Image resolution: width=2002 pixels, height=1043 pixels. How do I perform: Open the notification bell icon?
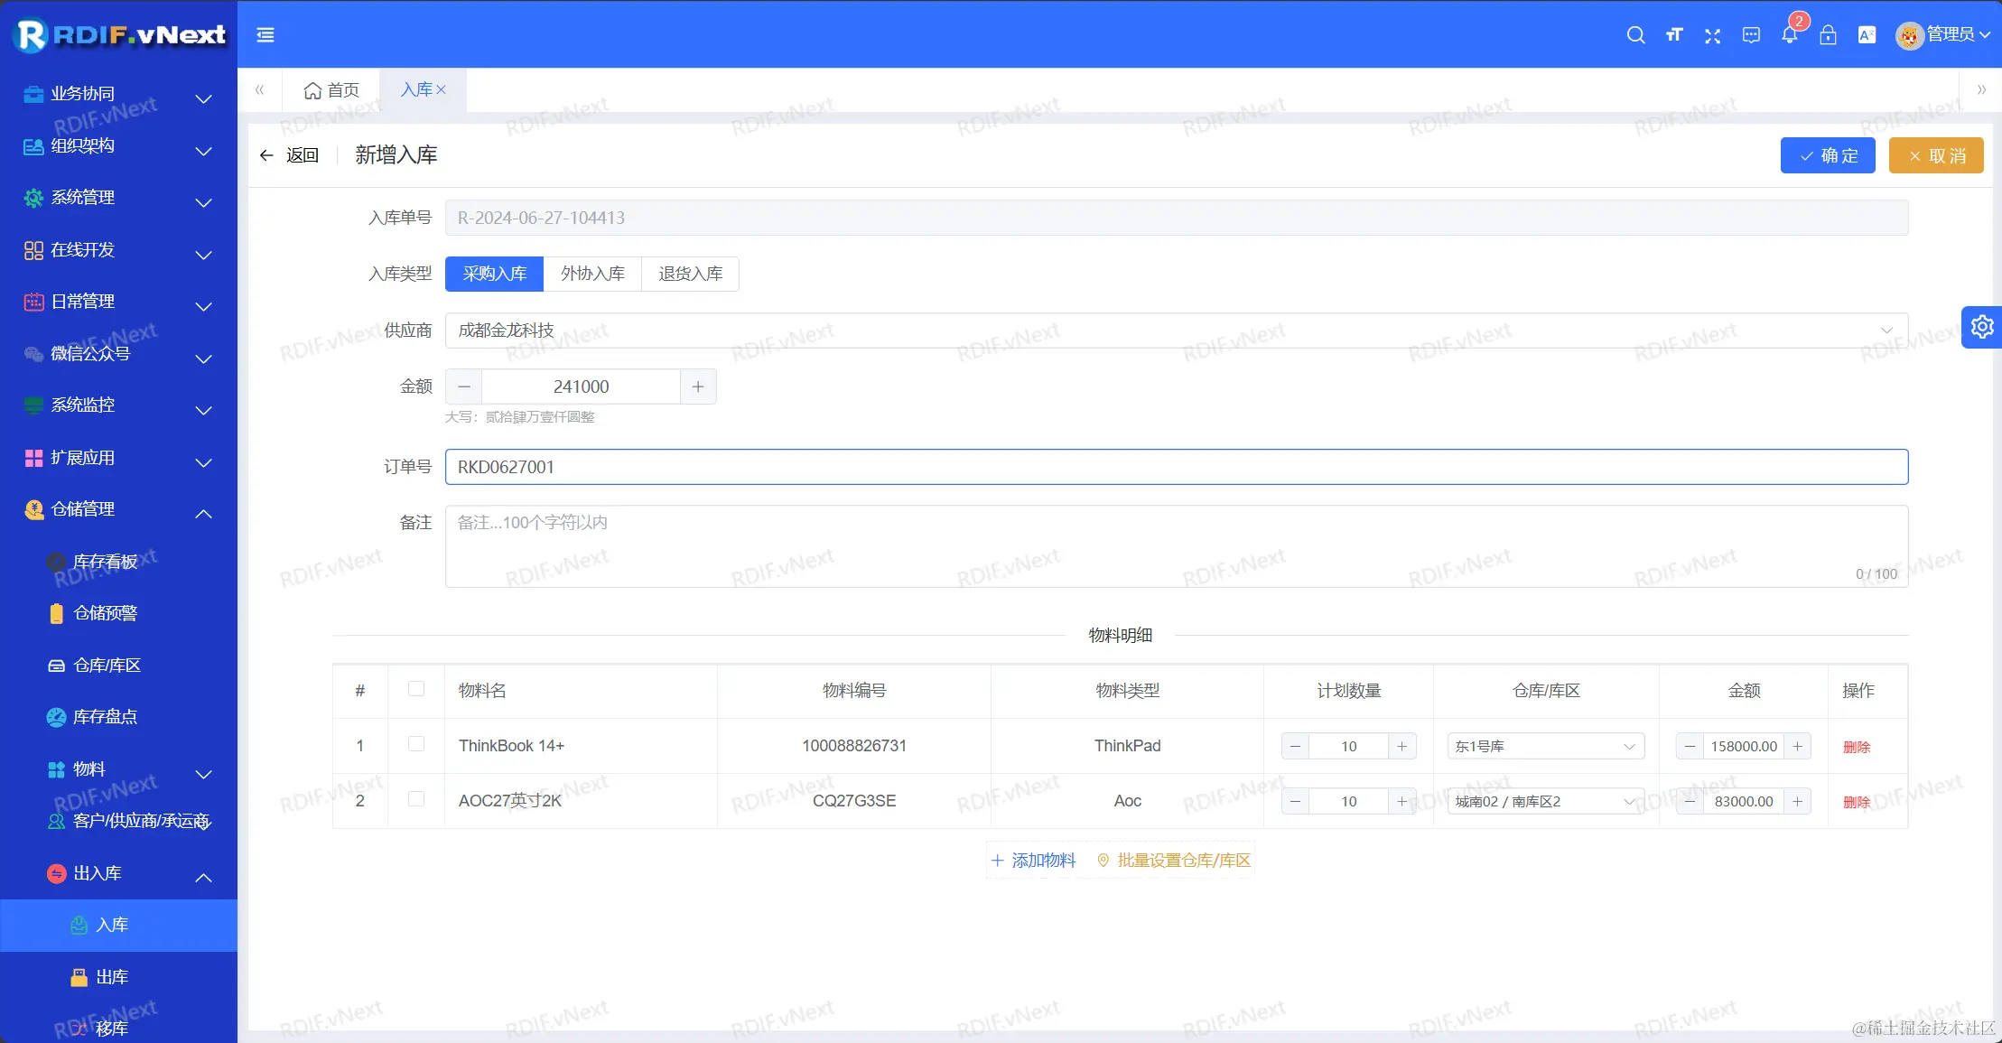(1789, 35)
